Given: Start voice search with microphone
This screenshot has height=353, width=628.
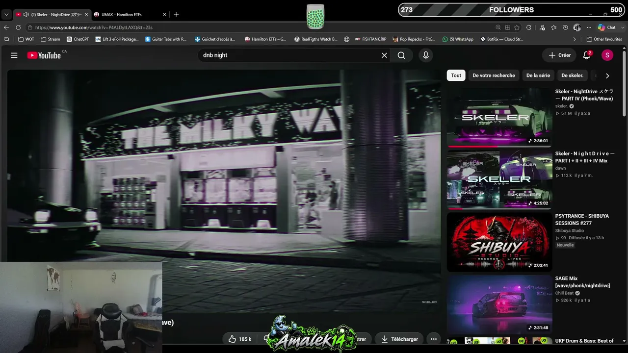Looking at the screenshot, I should pyautogui.click(x=425, y=55).
